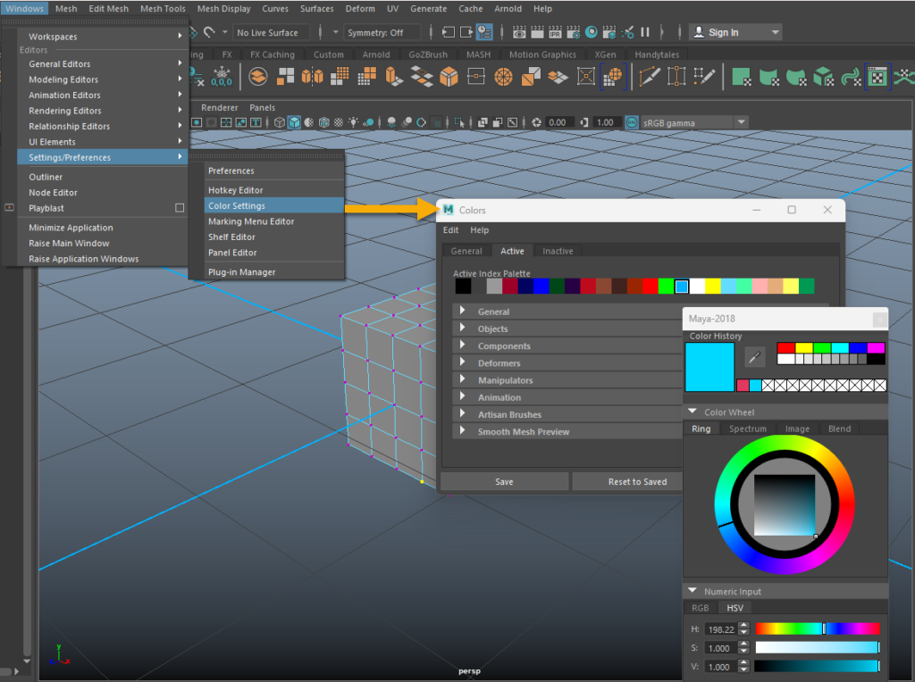Click the Reset to Saved button
Image resolution: width=915 pixels, height=682 pixels.
pyautogui.click(x=627, y=481)
